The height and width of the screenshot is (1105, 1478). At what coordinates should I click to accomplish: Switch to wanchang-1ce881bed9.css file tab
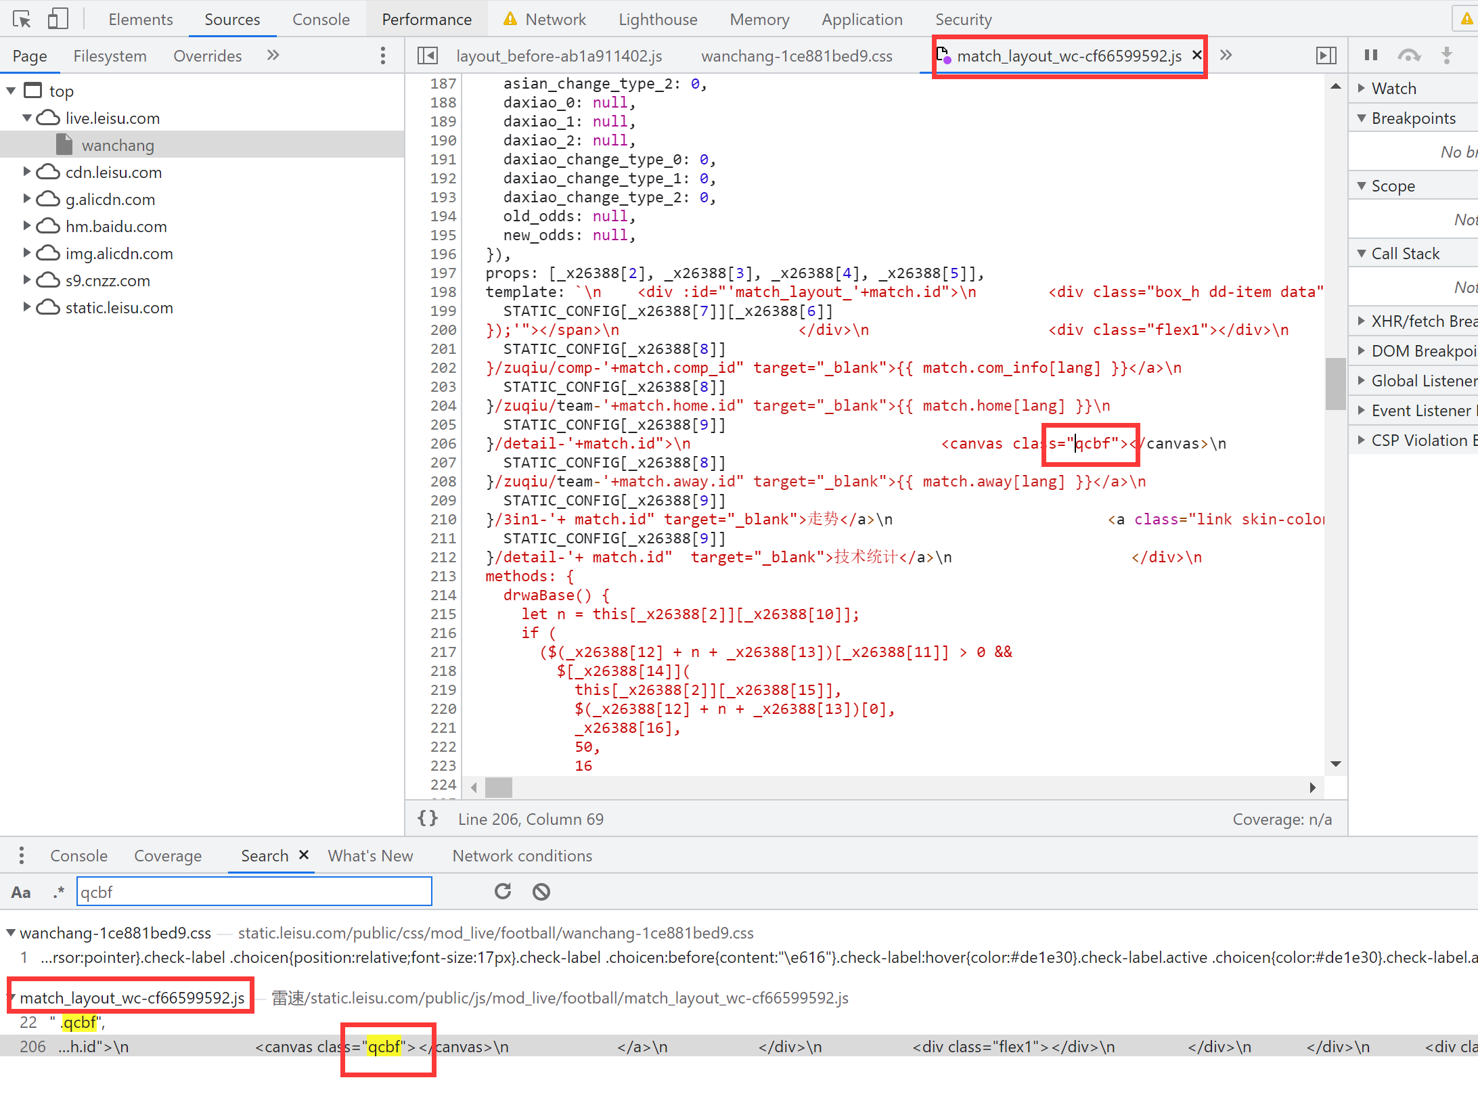click(x=797, y=55)
